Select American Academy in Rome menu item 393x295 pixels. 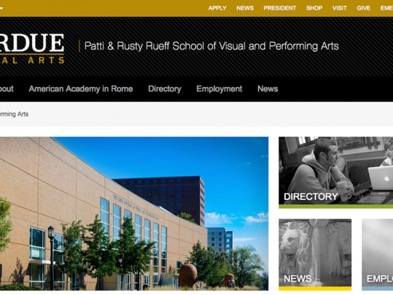pyautogui.click(x=81, y=89)
